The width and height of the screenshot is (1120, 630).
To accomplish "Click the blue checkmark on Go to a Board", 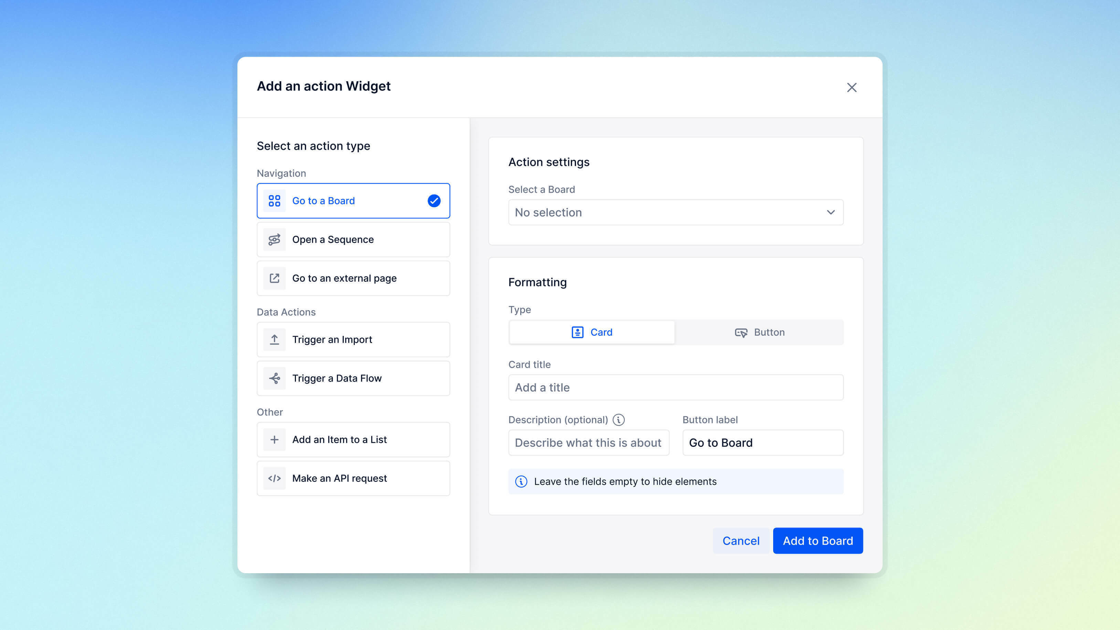I will click(434, 201).
